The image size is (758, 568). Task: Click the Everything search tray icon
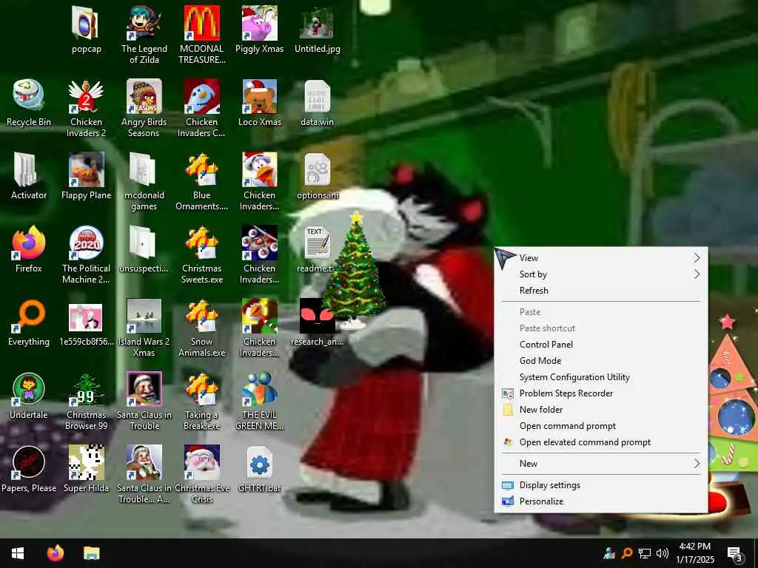pos(626,553)
